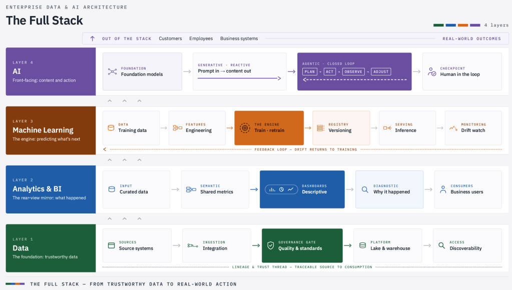
Task: Click the footer tagline about trustworthy data
Action: tap(133, 284)
